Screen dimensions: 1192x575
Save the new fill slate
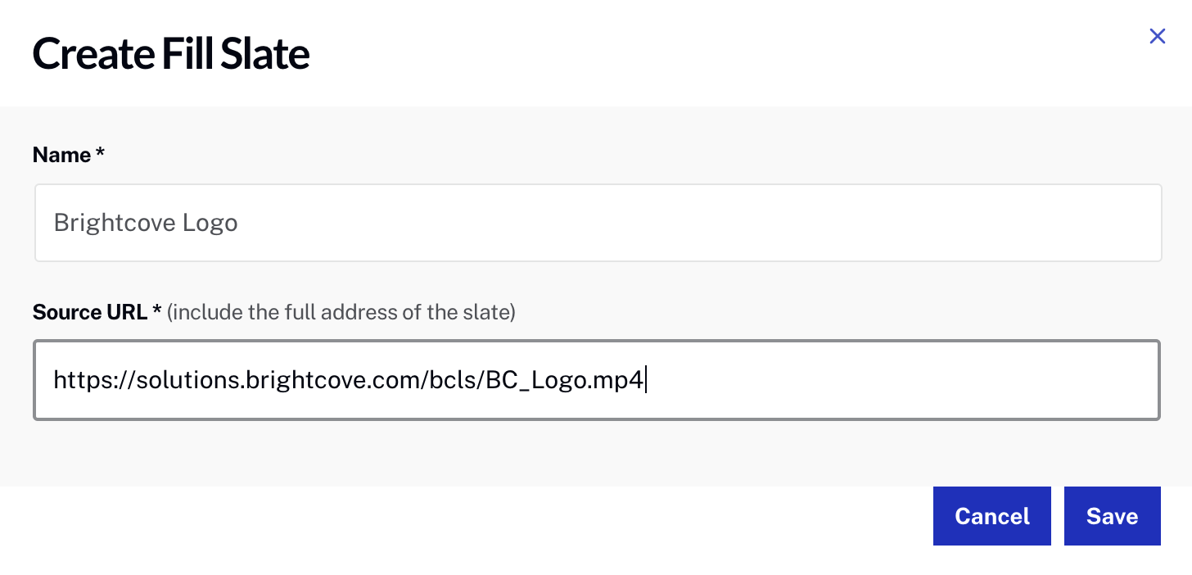coord(1112,516)
